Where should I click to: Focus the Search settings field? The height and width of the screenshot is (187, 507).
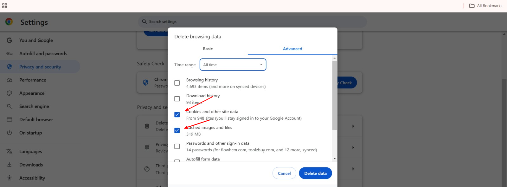click(x=253, y=22)
